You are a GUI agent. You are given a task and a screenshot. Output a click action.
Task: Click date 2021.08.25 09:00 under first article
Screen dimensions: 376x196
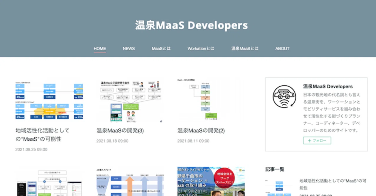[x=31, y=149]
